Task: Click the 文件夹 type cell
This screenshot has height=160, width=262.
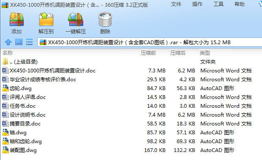Action: [x=208, y=62]
